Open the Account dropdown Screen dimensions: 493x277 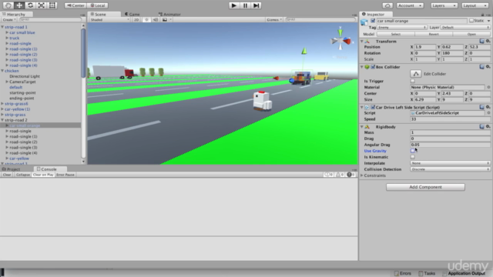(410, 5)
